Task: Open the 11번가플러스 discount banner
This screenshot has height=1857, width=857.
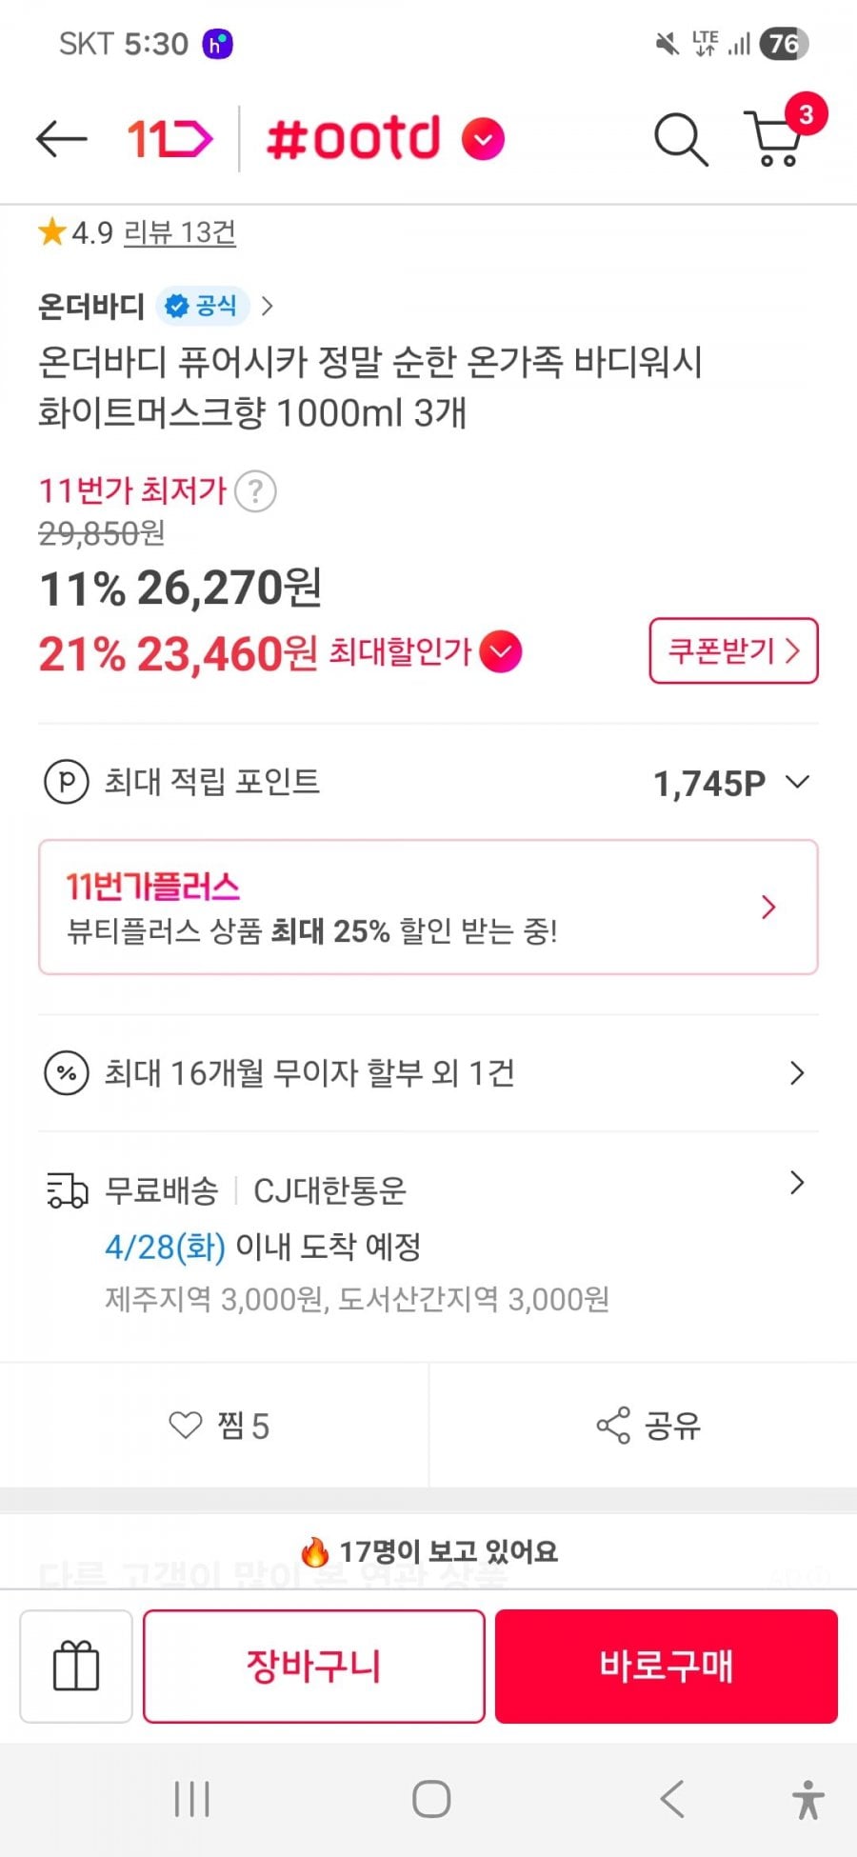Action: click(x=428, y=907)
